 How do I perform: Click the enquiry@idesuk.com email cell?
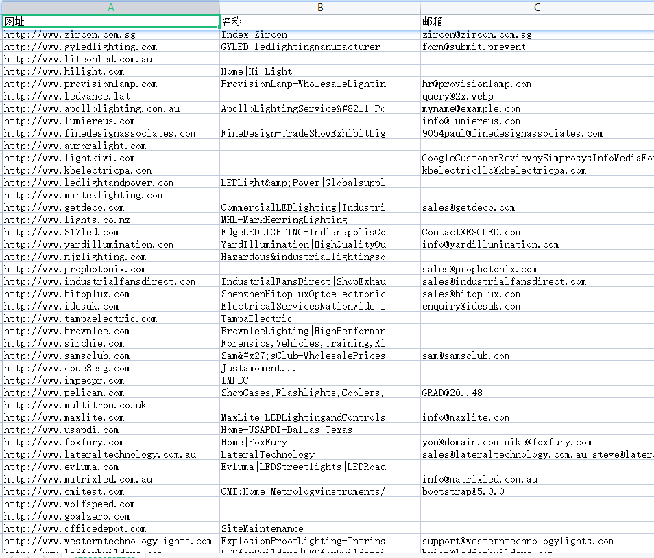537,306
